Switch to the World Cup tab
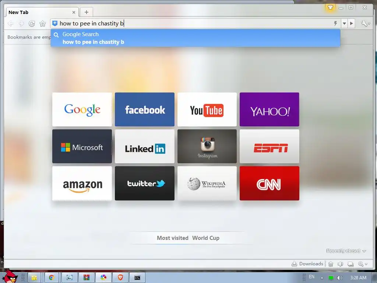Image resolution: width=377 pixels, height=283 pixels. [206, 238]
